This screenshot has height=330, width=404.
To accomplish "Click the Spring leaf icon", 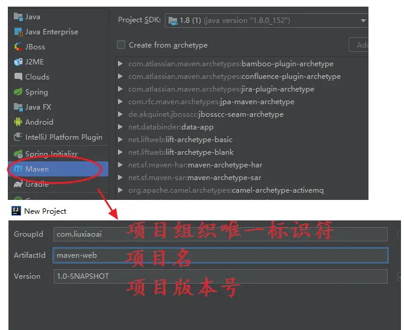I will [x=18, y=92].
